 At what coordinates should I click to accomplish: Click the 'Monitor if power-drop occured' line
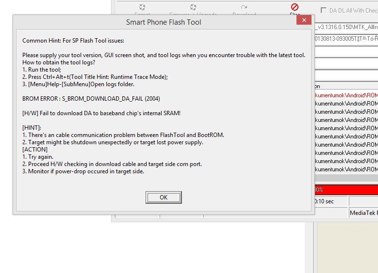pos(83,171)
